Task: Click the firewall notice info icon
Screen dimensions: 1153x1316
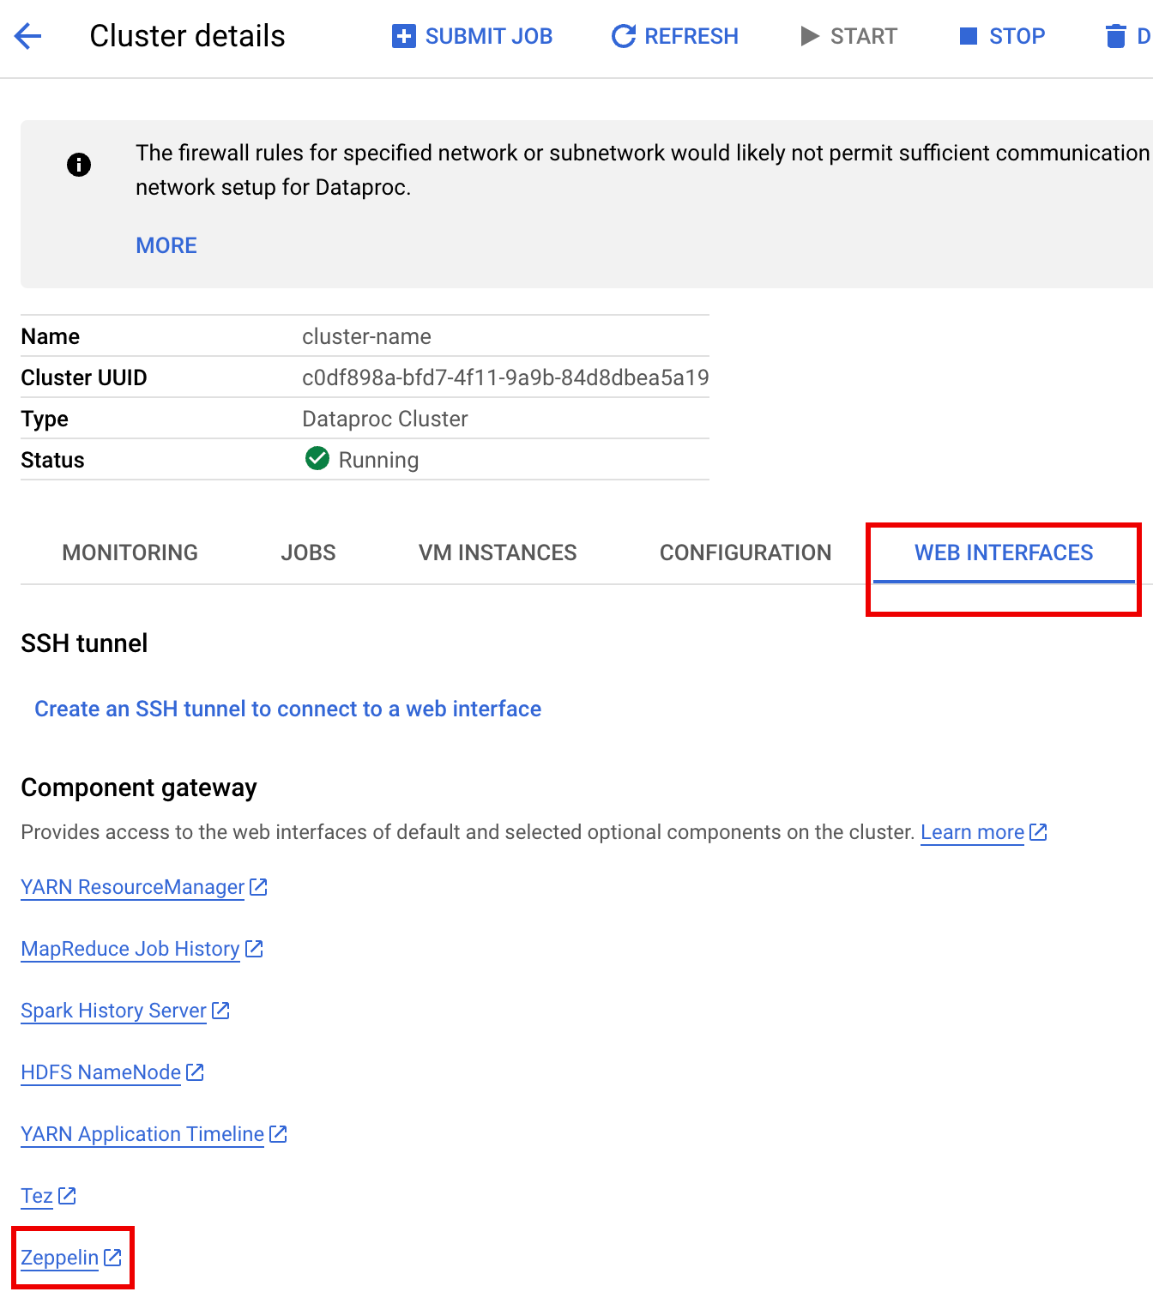Action: point(79,165)
